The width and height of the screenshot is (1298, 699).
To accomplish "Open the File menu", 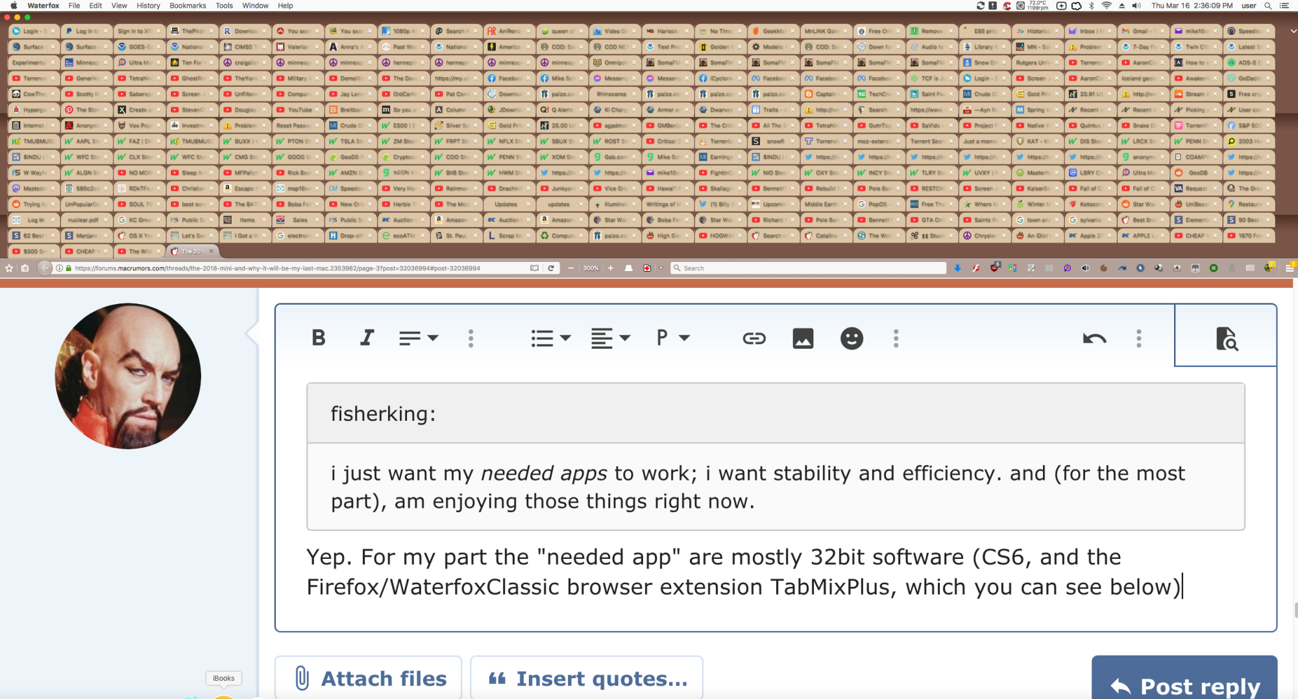I will [x=74, y=5].
